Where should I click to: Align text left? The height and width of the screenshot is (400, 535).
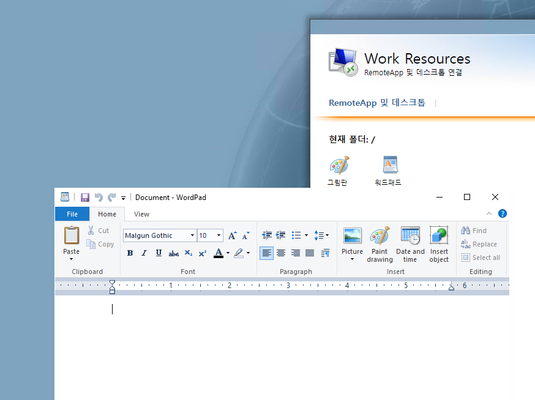point(266,253)
